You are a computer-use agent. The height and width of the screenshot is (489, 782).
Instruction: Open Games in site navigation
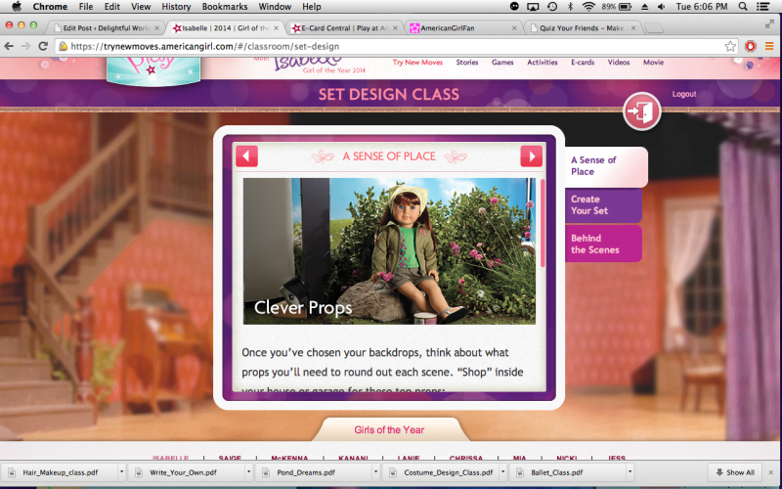(502, 63)
